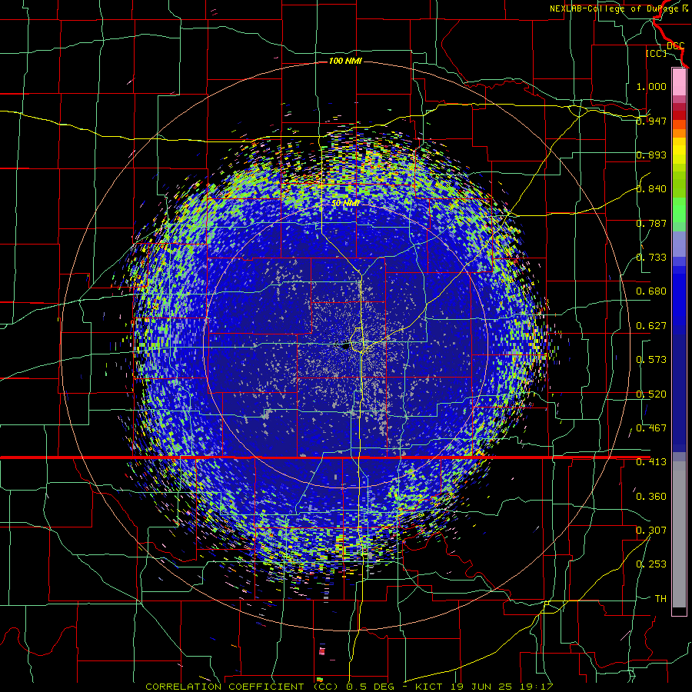Click the "0.947" legend value
692x692 pixels.
[651, 121]
